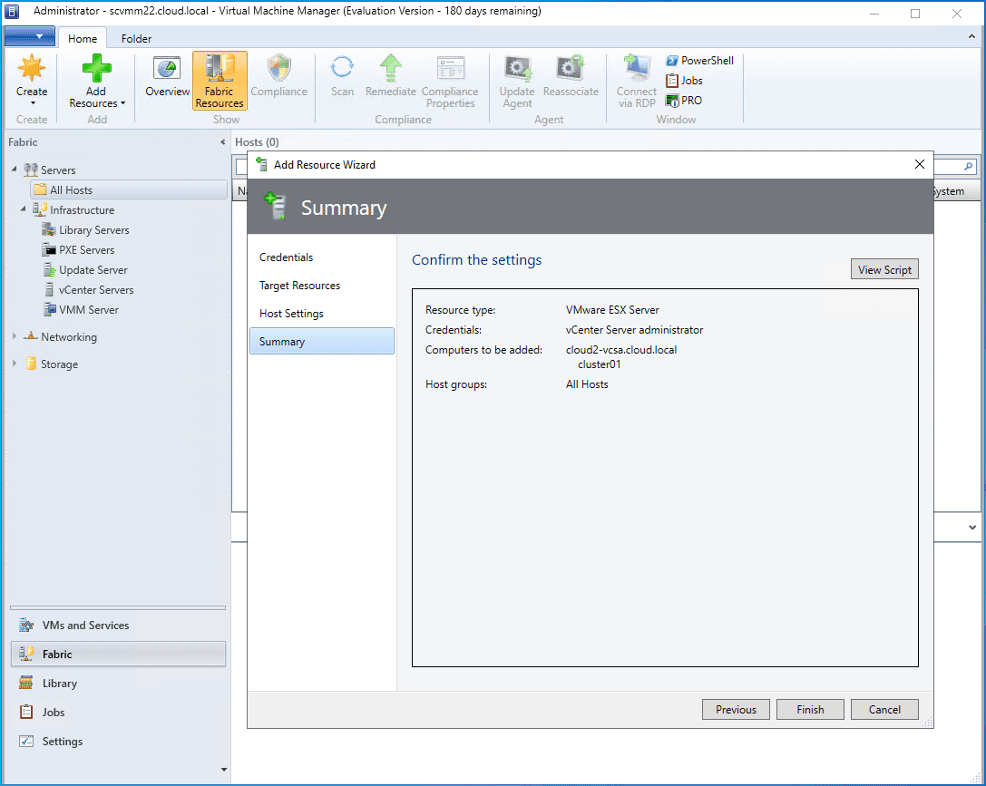This screenshot has height=786, width=986.
Task: Open the Update Server node
Action: (93, 270)
